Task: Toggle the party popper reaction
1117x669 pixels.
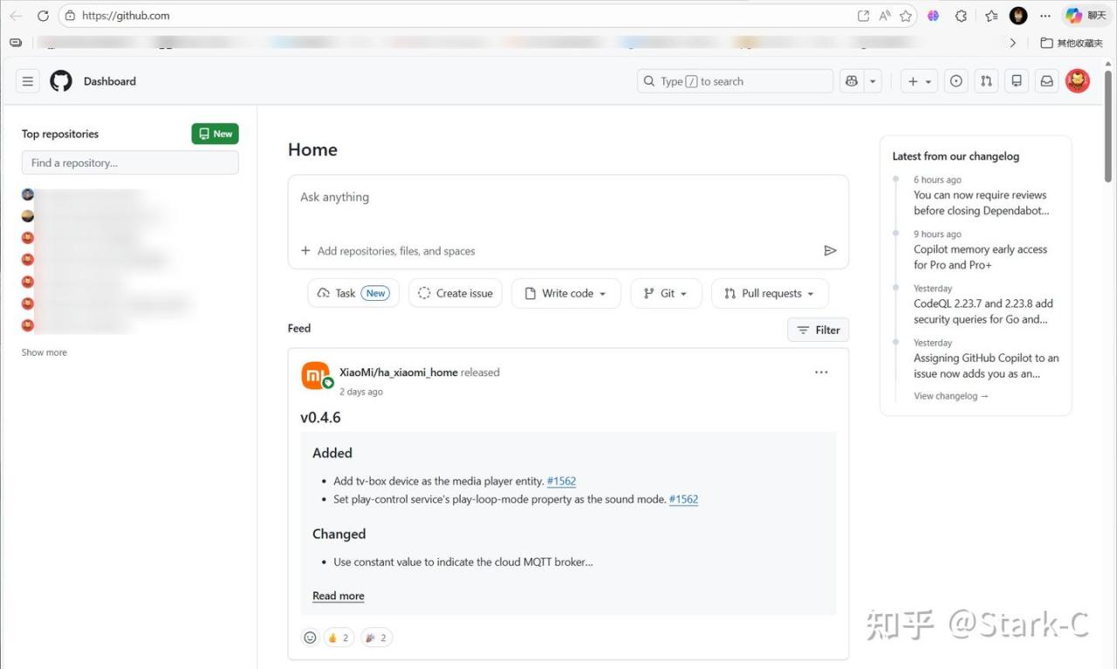Action: click(x=376, y=638)
